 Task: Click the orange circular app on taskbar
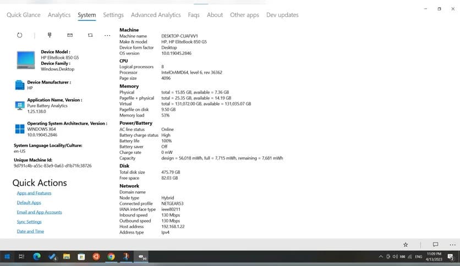(96, 257)
